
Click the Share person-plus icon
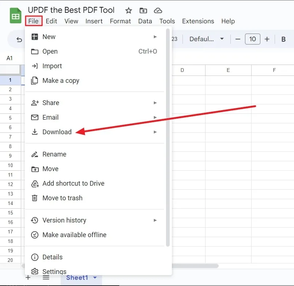pos(35,103)
